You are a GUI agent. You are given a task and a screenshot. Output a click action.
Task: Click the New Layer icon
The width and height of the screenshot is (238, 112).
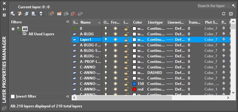pyautogui.click(x=52, y=14)
